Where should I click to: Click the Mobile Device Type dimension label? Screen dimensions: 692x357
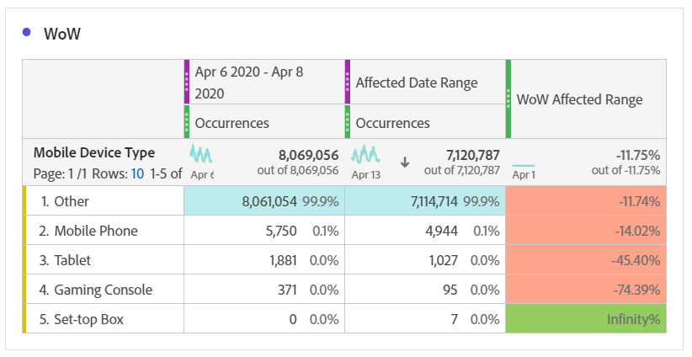[x=93, y=153]
